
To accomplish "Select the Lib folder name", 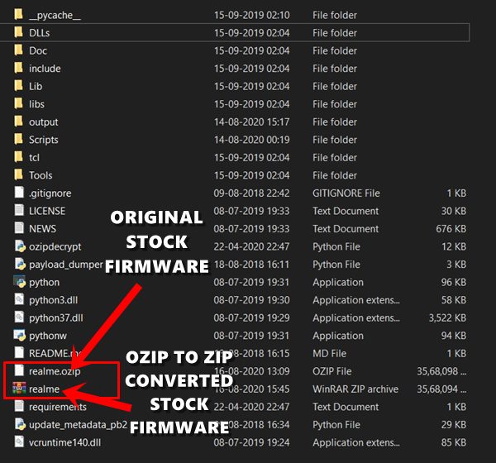I will tap(36, 86).
